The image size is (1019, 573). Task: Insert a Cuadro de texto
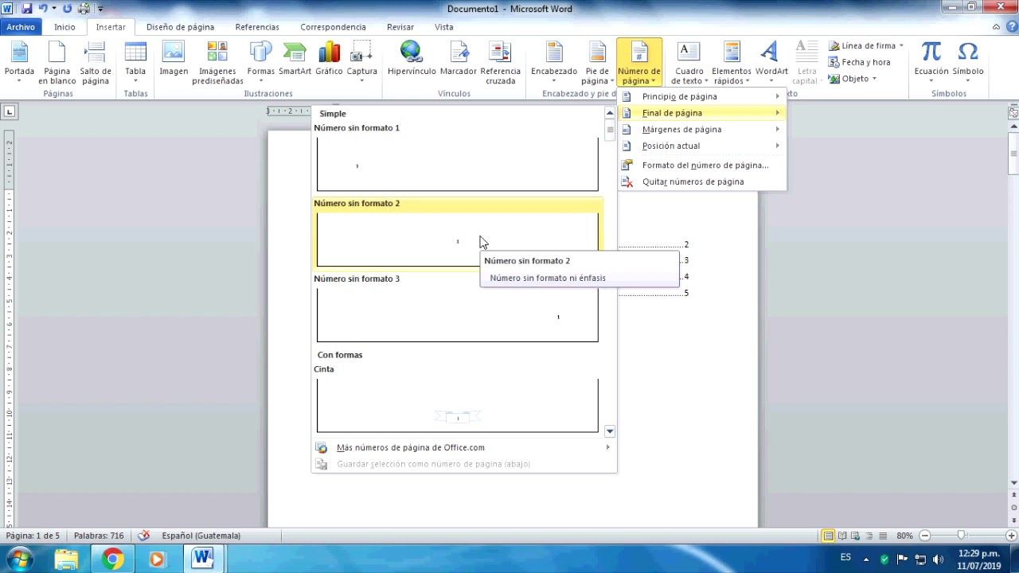tap(689, 63)
